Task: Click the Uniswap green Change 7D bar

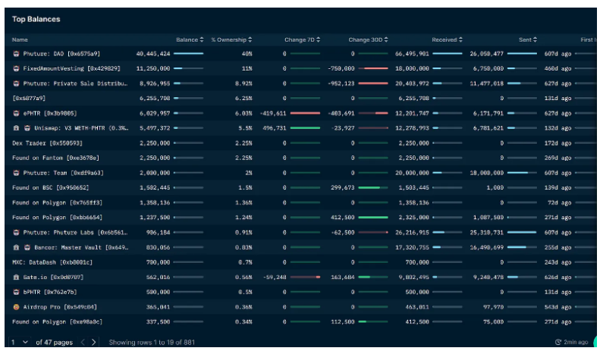Action: [x=306, y=128]
